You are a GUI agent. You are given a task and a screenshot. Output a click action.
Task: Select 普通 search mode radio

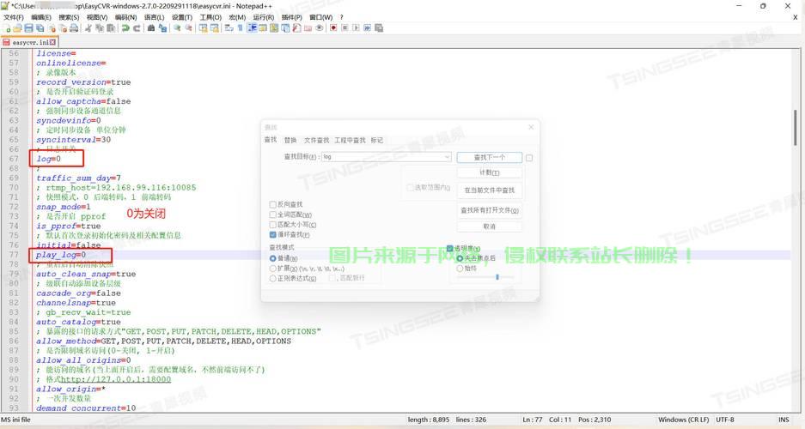[x=272, y=258]
